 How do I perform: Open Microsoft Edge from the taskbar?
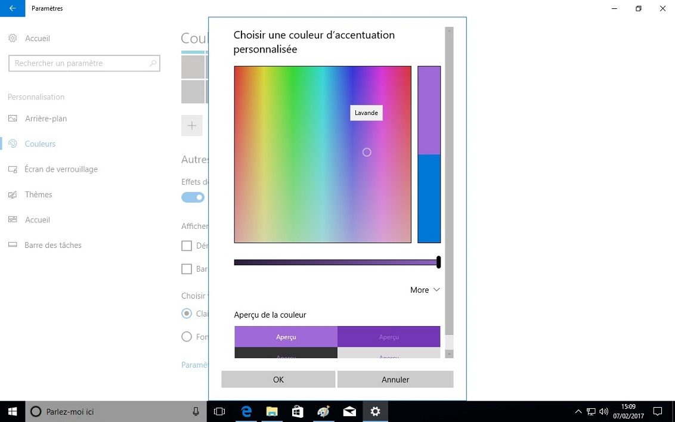pyautogui.click(x=246, y=411)
